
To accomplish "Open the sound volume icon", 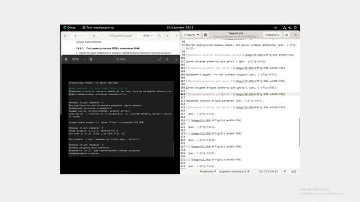I will pos(290,27).
